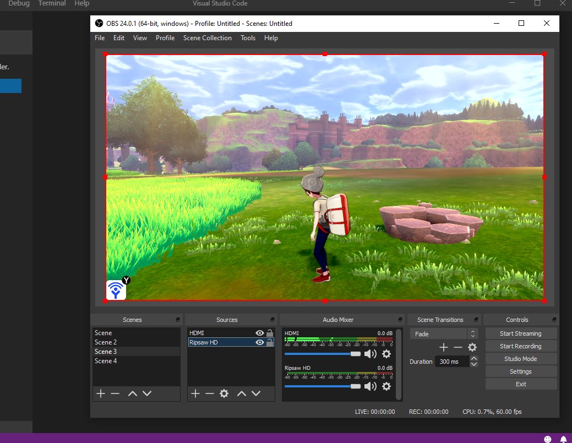Click the Exit button in Controls
This screenshot has width=572, height=443.
click(521, 384)
